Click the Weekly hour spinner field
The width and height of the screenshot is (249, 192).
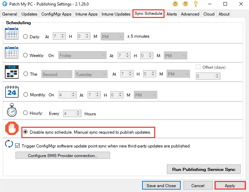pyautogui.click(x=124, y=55)
